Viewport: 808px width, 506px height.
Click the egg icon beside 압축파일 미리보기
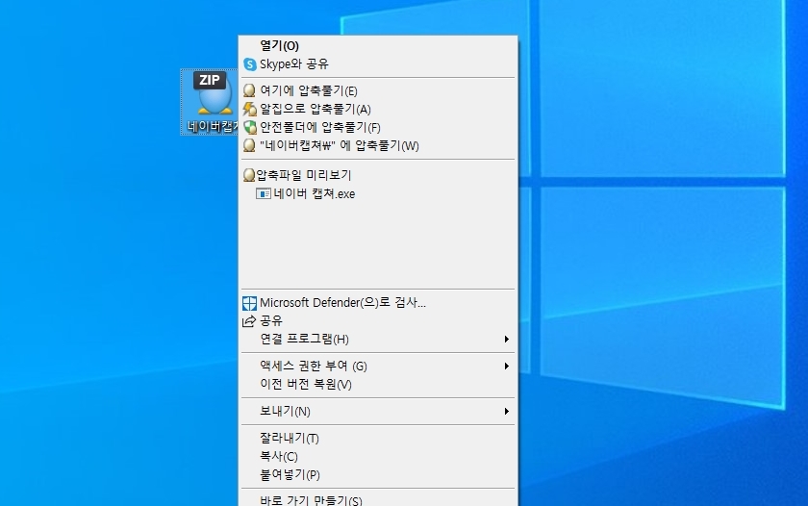point(249,175)
